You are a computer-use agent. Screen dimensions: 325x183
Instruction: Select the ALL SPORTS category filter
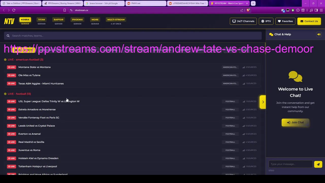point(24,50)
